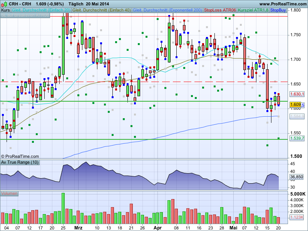This screenshot has height=231, width=308.
Task: Visit the www.ProRealTime.com link
Action: [283, 4]
